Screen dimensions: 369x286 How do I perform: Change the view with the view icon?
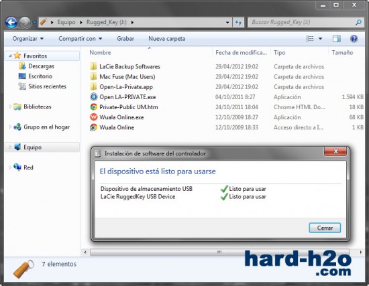pos(310,38)
